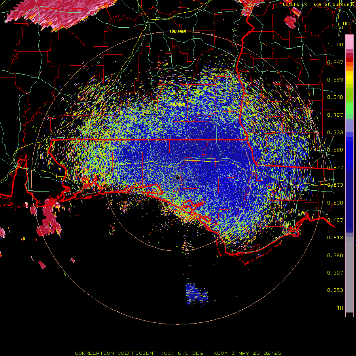
Task: Click the 0.947 scale value
Action: [335, 62]
